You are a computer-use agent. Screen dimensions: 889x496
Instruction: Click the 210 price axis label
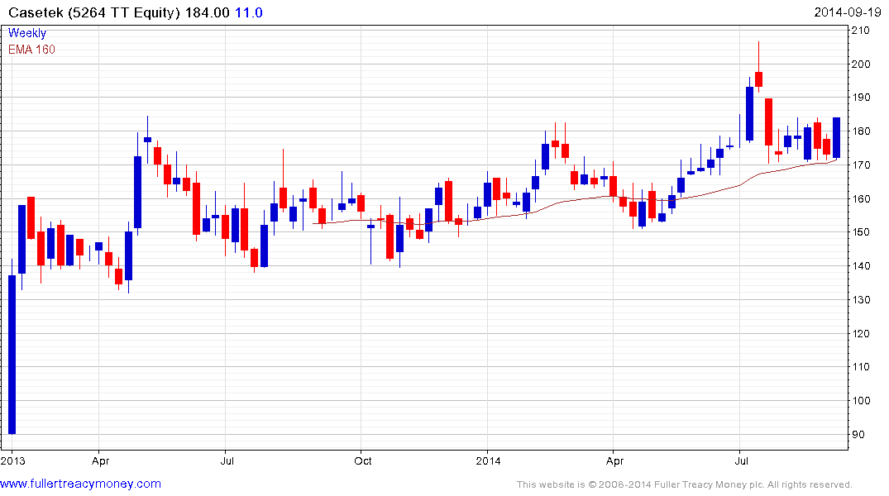coord(861,31)
